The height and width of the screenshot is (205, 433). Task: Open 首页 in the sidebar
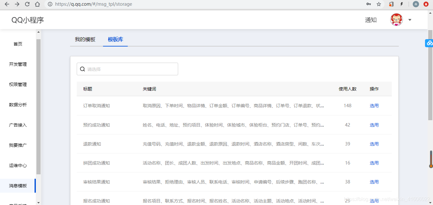pyautogui.click(x=18, y=44)
